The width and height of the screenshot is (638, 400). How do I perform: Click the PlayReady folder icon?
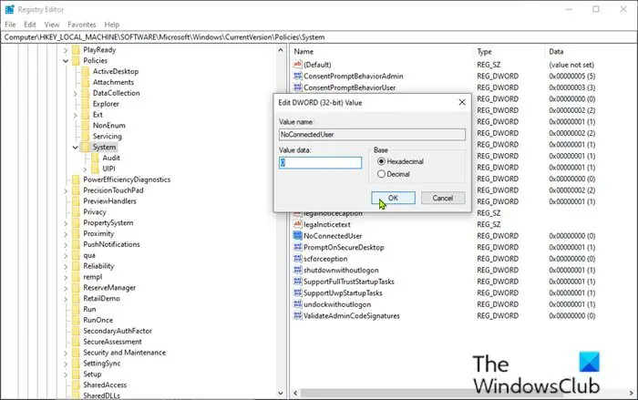[x=76, y=49]
